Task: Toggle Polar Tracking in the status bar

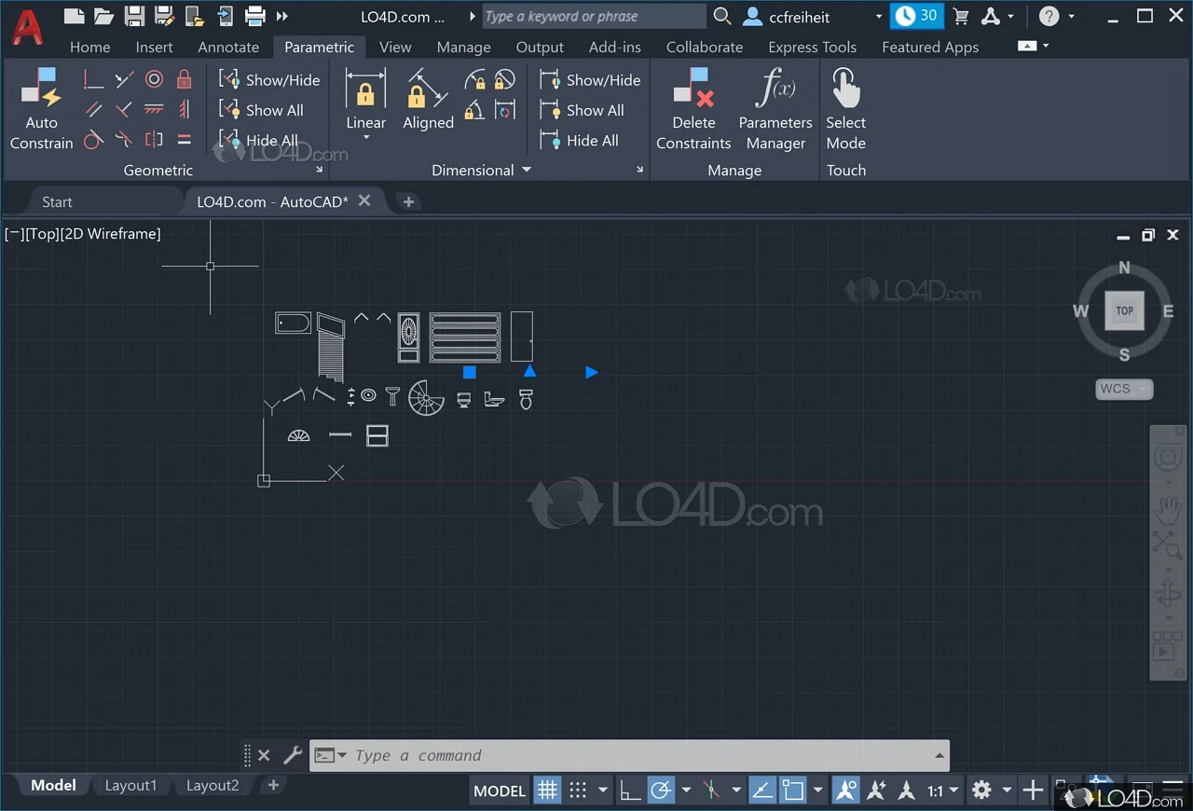Action: pyautogui.click(x=662, y=790)
